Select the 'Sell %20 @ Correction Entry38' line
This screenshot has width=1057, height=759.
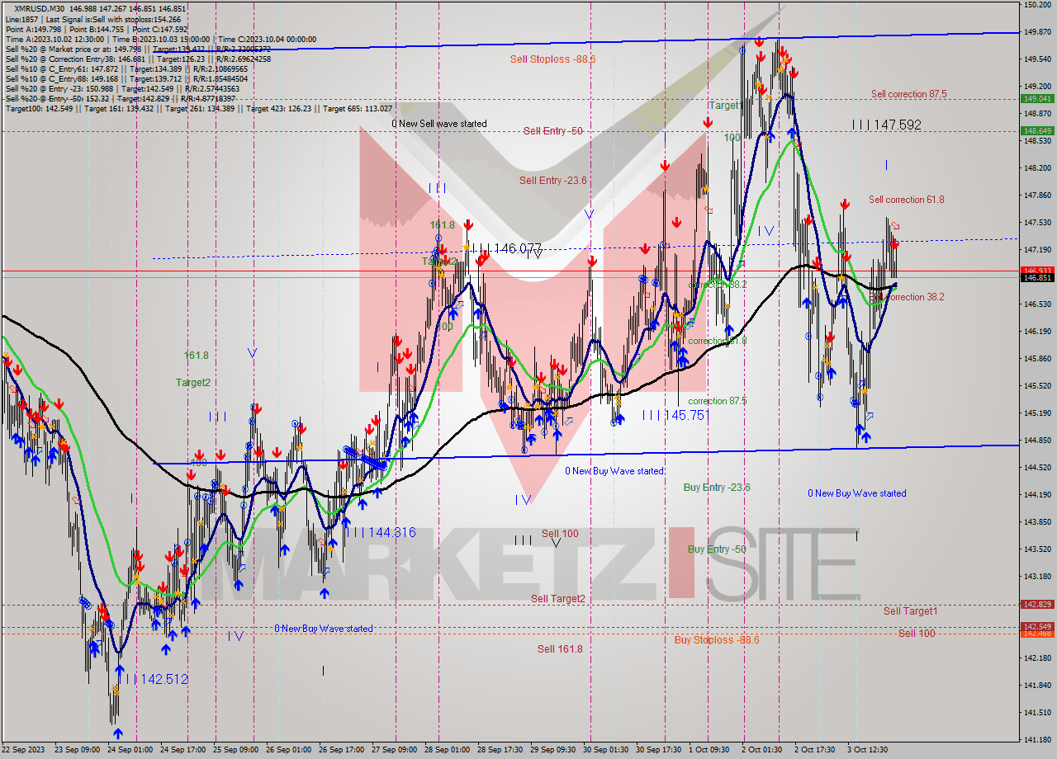pos(136,59)
